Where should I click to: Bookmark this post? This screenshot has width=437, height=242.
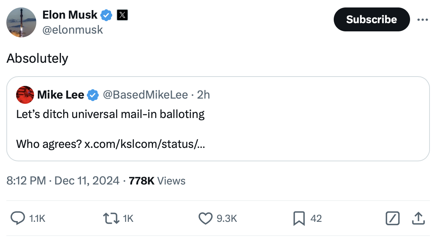tap(299, 218)
